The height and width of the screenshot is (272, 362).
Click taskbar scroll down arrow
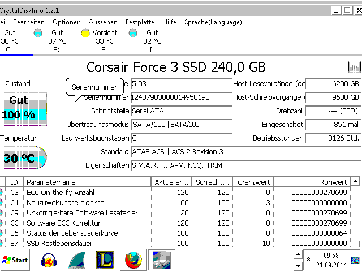point(298,266)
